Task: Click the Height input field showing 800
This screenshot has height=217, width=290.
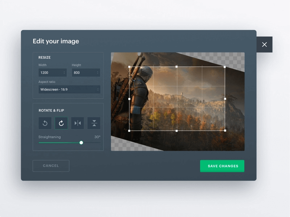Action: point(83,73)
